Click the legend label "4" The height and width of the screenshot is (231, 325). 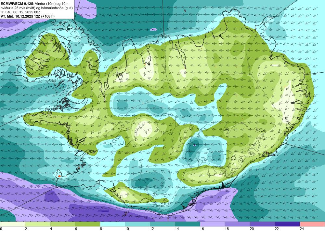pos(51,229)
